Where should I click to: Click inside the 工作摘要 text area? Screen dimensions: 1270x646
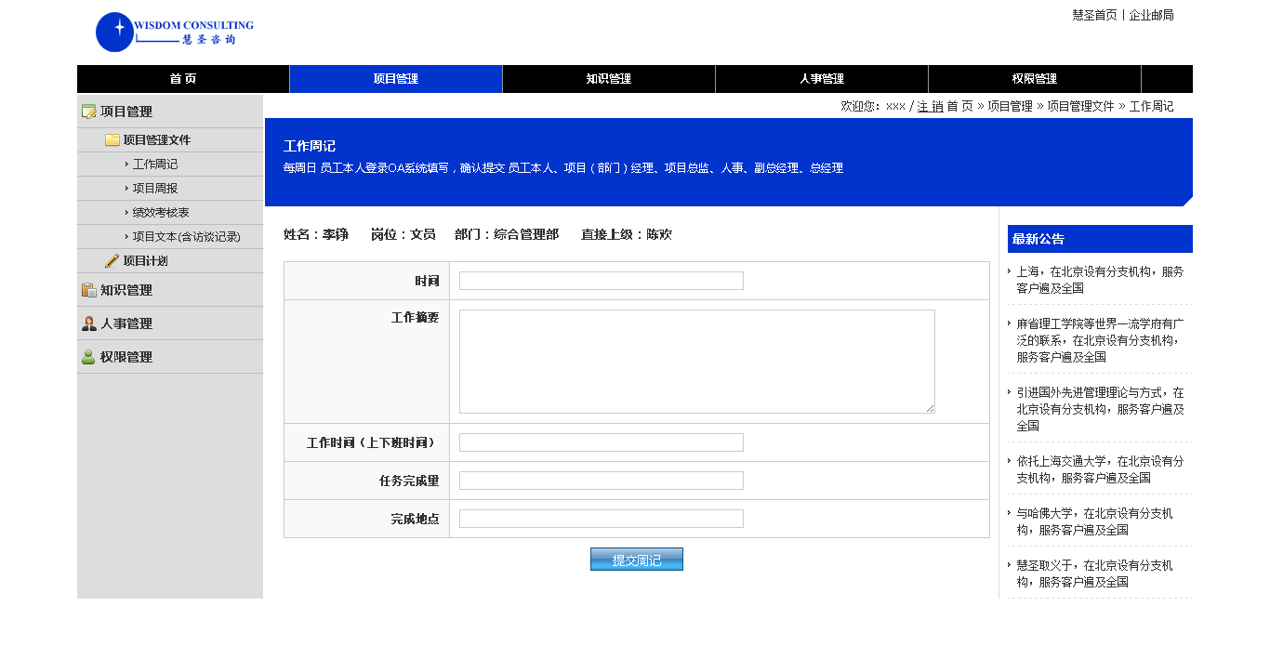696,362
